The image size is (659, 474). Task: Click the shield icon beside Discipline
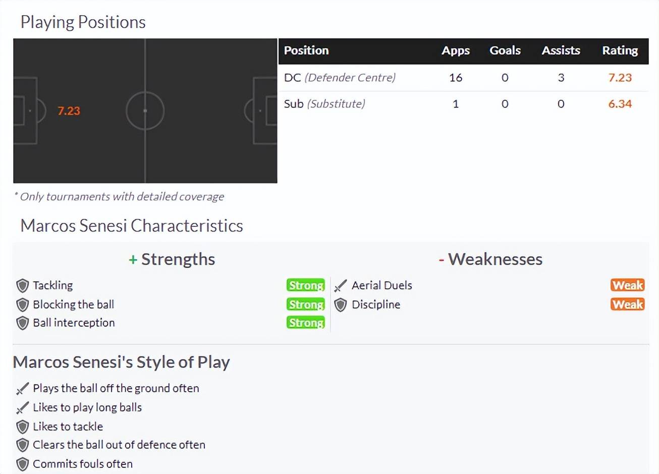(x=341, y=305)
